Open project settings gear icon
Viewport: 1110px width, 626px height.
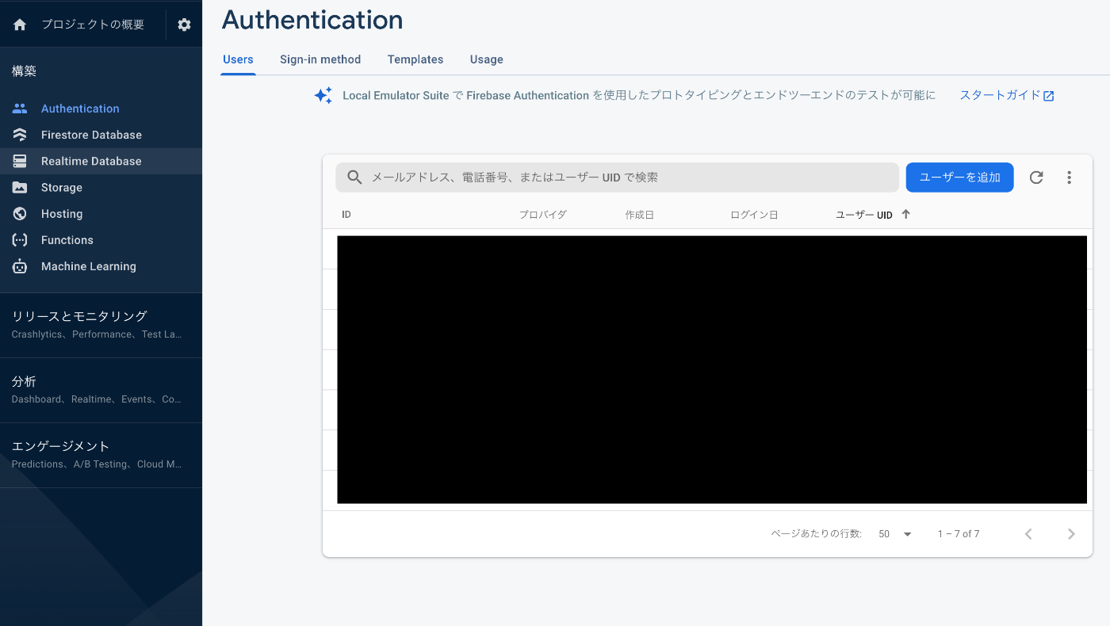tap(184, 25)
